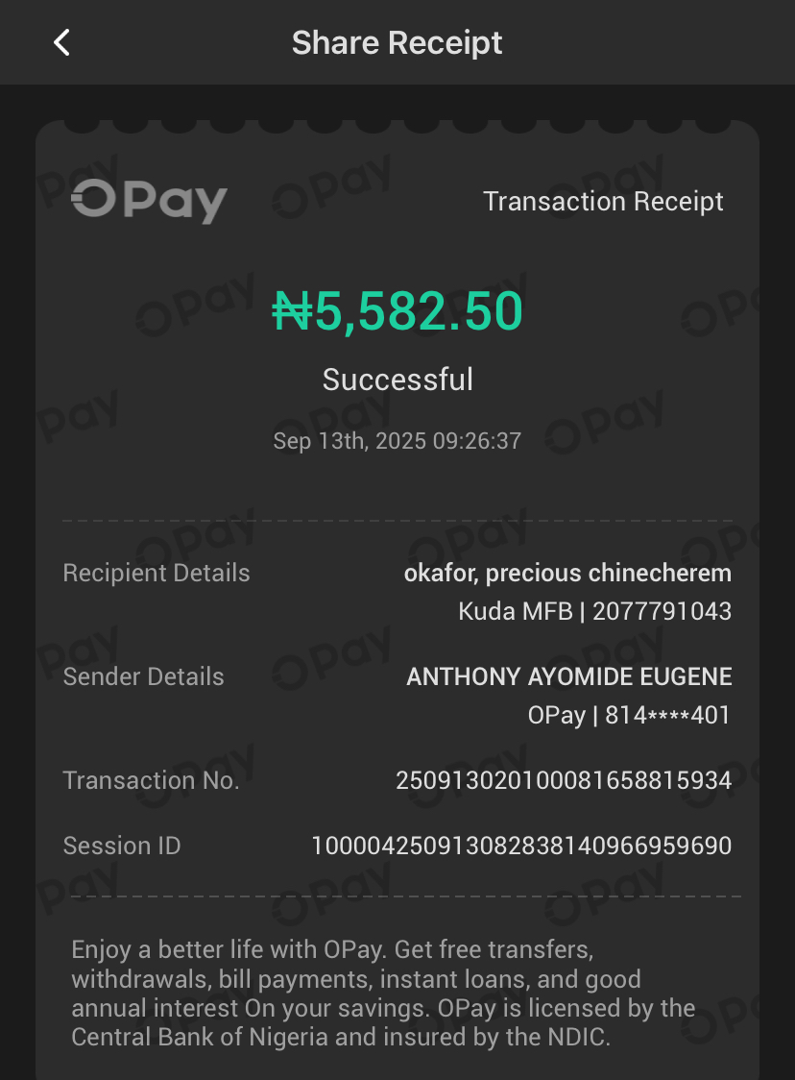Click the Recipient Details label

coord(157,573)
